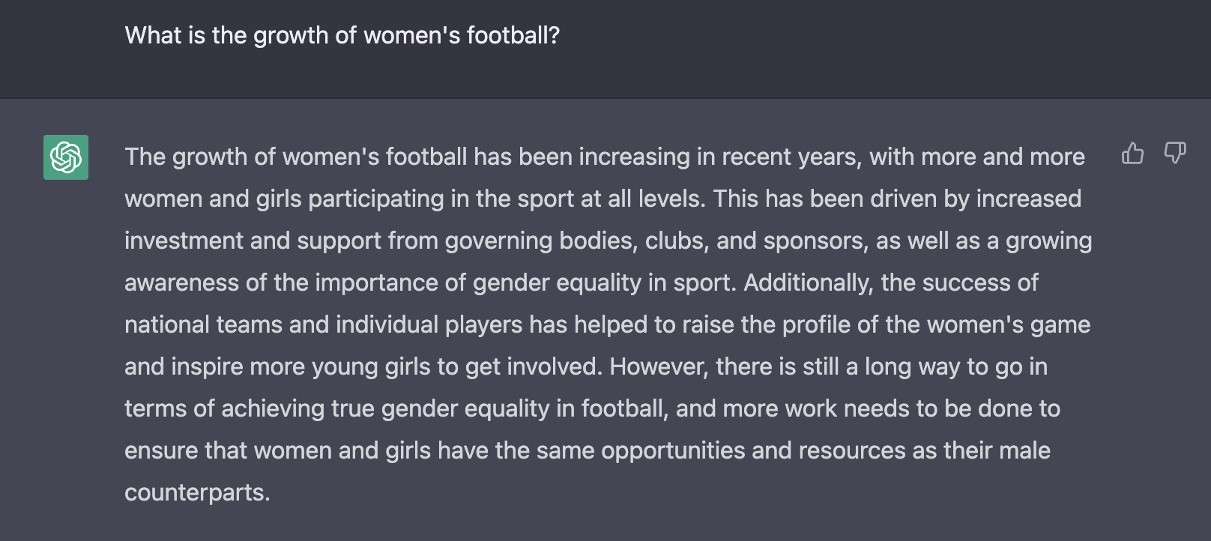Click the word "However," in the response
The width and height of the screenshot is (1211, 541).
tap(659, 366)
